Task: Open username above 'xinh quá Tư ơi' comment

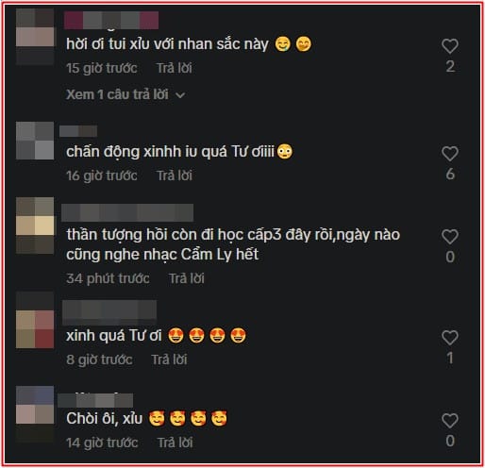Action: pyautogui.click(x=109, y=312)
